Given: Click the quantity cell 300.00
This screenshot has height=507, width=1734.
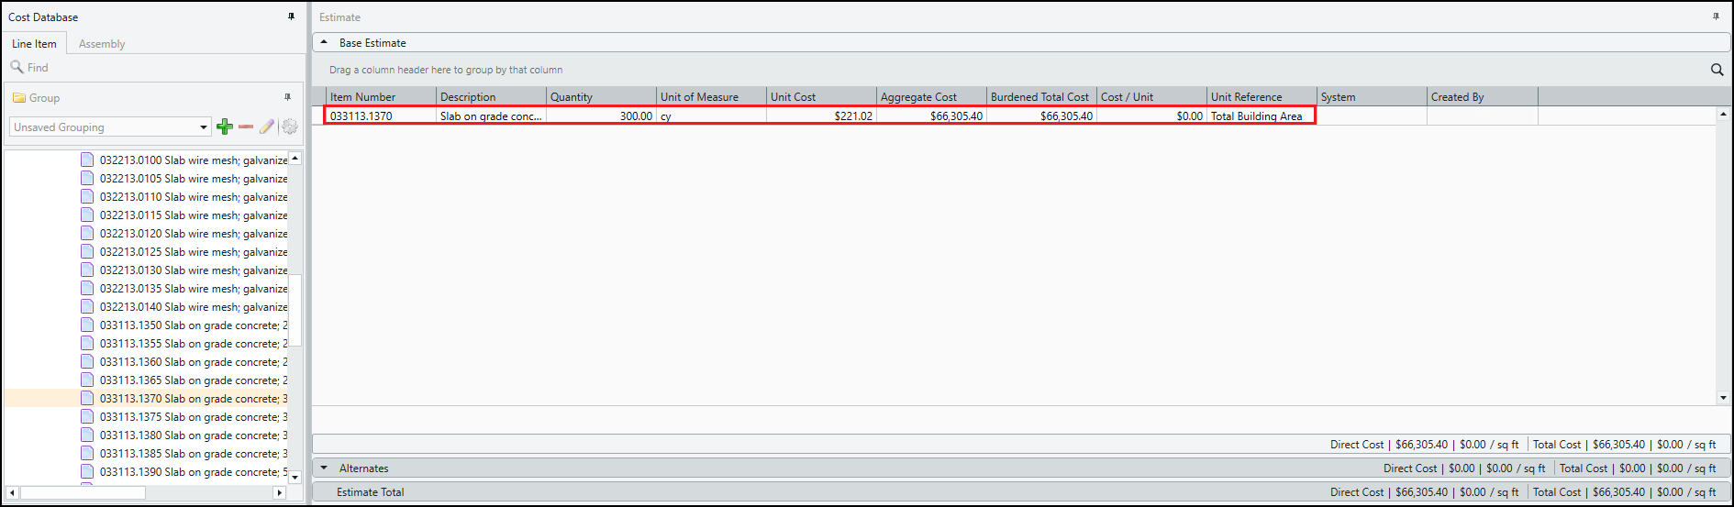Looking at the screenshot, I should [601, 116].
